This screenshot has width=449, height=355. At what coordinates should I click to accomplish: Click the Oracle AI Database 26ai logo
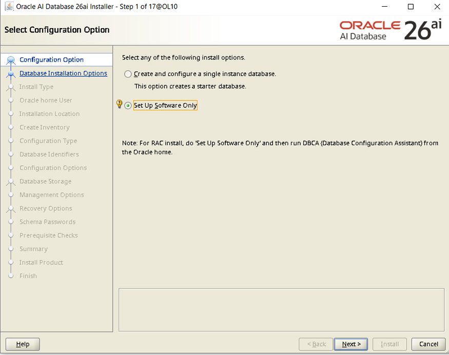[391, 30]
